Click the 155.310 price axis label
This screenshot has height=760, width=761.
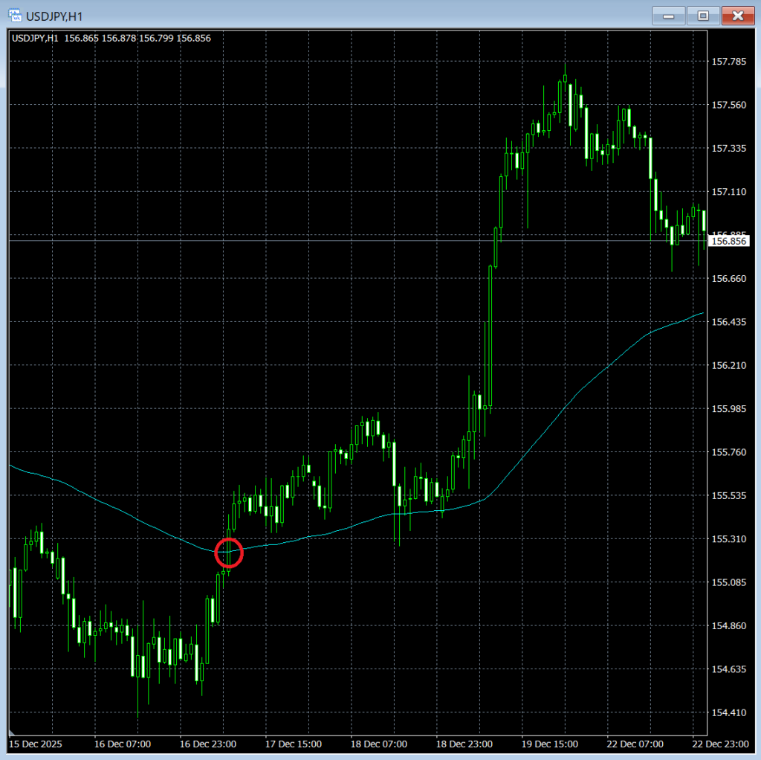pos(728,539)
